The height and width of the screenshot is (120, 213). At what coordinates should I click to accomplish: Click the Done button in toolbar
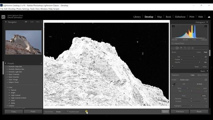point(165,112)
